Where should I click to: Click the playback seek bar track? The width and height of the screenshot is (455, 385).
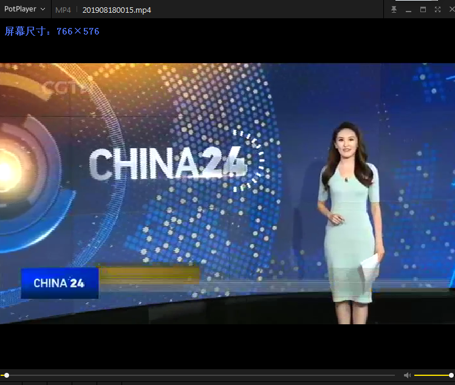[x=197, y=375]
